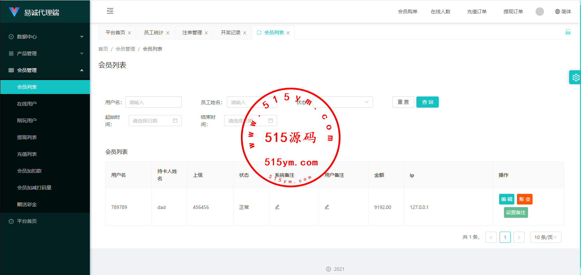Select 在线用户 in the sidebar
581x275 pixels.
(27, 104)
